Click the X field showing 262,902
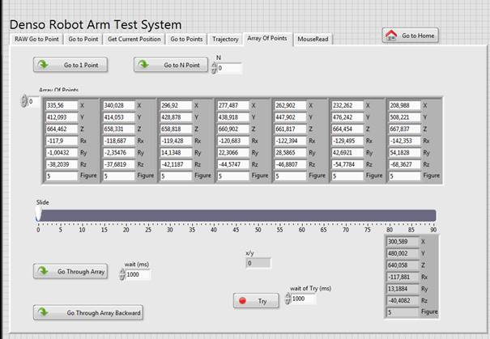The height and width of the screenshot is (339, 490). 290,105
